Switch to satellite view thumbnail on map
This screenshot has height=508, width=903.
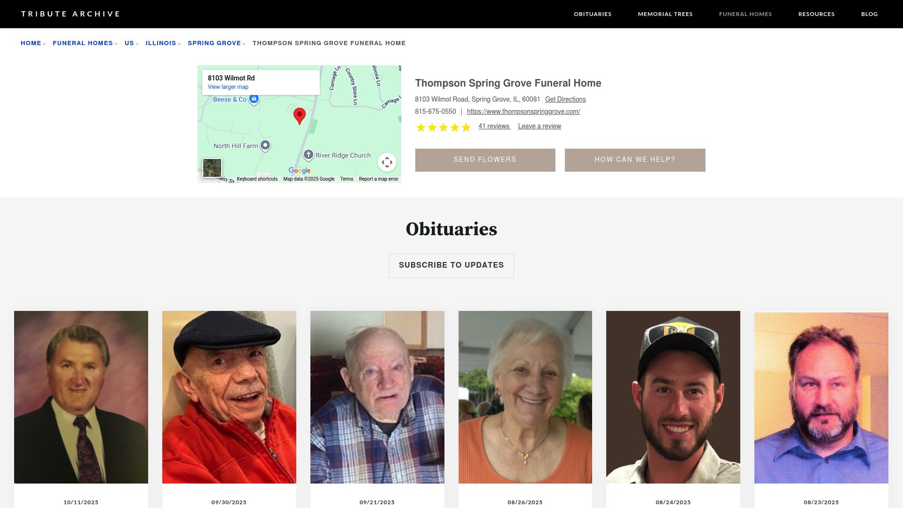tap(212, 168)
